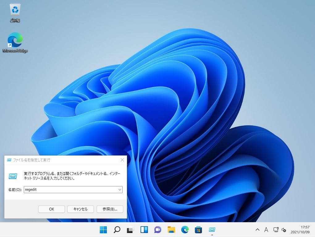Launch Teams Chat from taskbar
The width and height of the screenshot is (315, 237).
click(158, 230)
